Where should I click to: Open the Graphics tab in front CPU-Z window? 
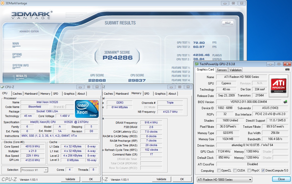tap(69, 94)
